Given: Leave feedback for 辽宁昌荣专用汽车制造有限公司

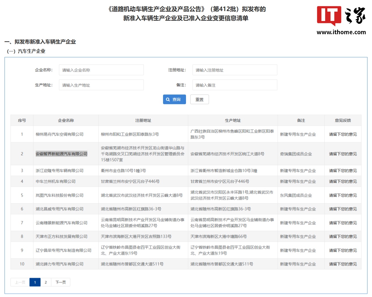Looking at the screenshot, I should point(343,250).
